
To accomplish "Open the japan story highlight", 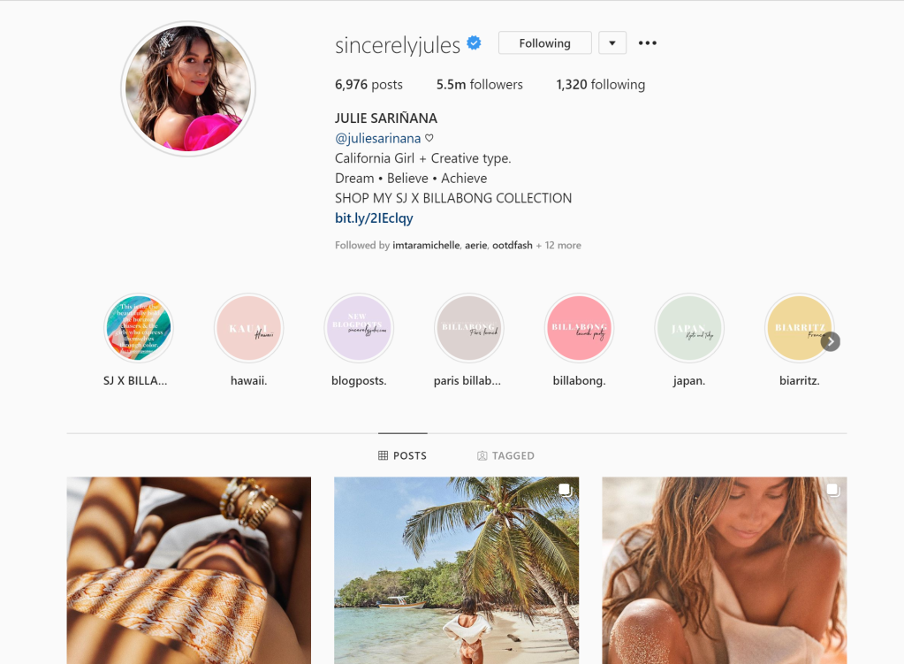I will 689,328.
